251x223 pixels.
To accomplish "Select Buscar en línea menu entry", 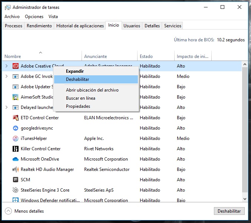I will click(96, 98).
